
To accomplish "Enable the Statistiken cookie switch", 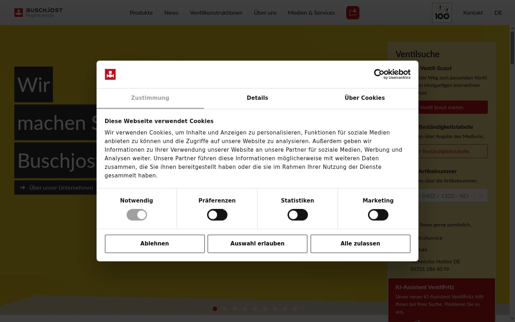I will click(298, 215).
